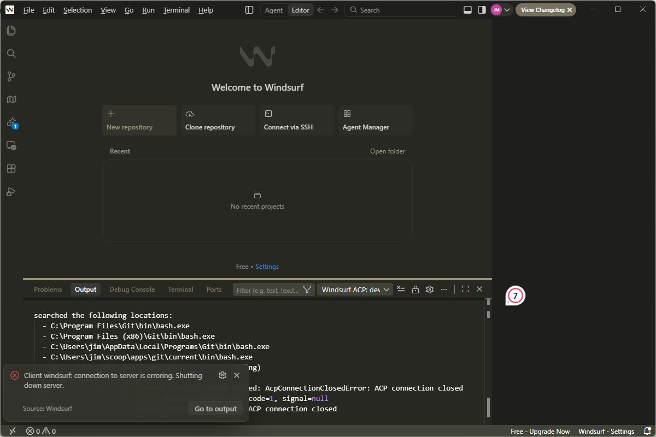
Task: Expand the account dropdown chevron
Action: pos(507,10)
